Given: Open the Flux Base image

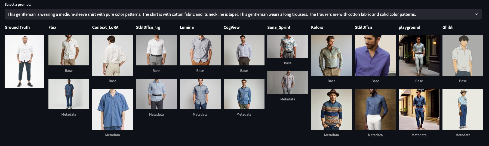Looking at the screenshot, I should [x=69, y=50].
